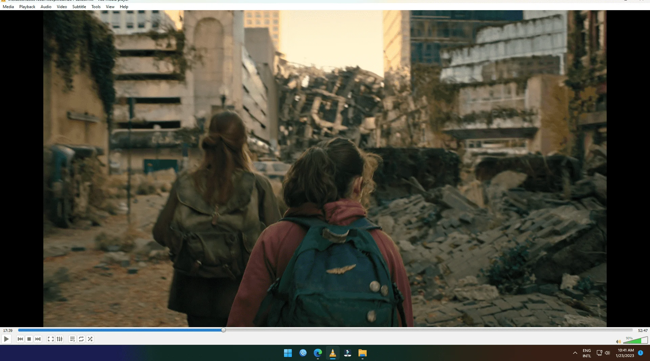650x361 pixels.
Task: Click the seek bar timeline
Action: 325,330
